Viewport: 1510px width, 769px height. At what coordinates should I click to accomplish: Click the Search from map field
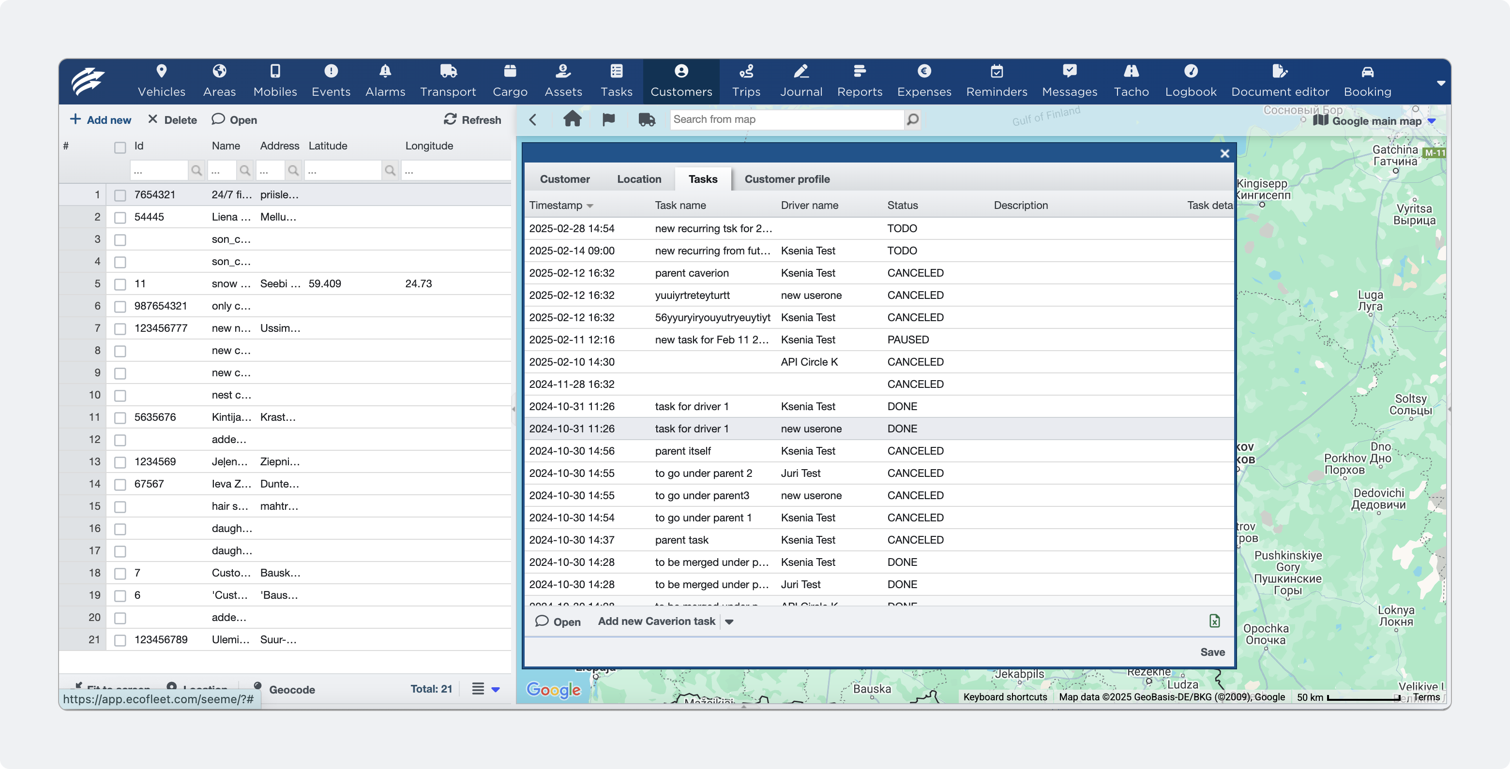click(786, 119)
